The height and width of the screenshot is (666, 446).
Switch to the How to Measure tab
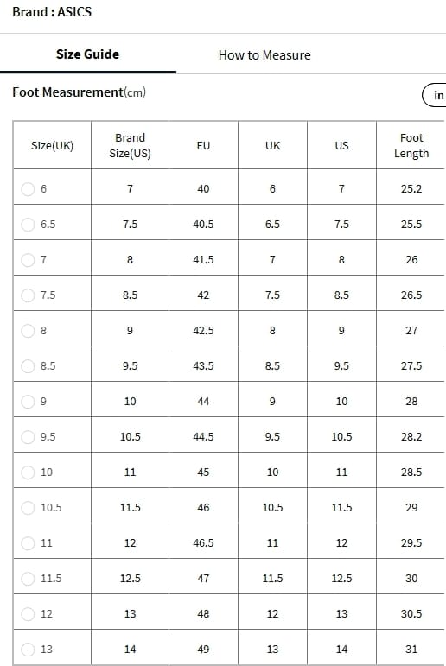pyautogui.click(x=264, y=55)
